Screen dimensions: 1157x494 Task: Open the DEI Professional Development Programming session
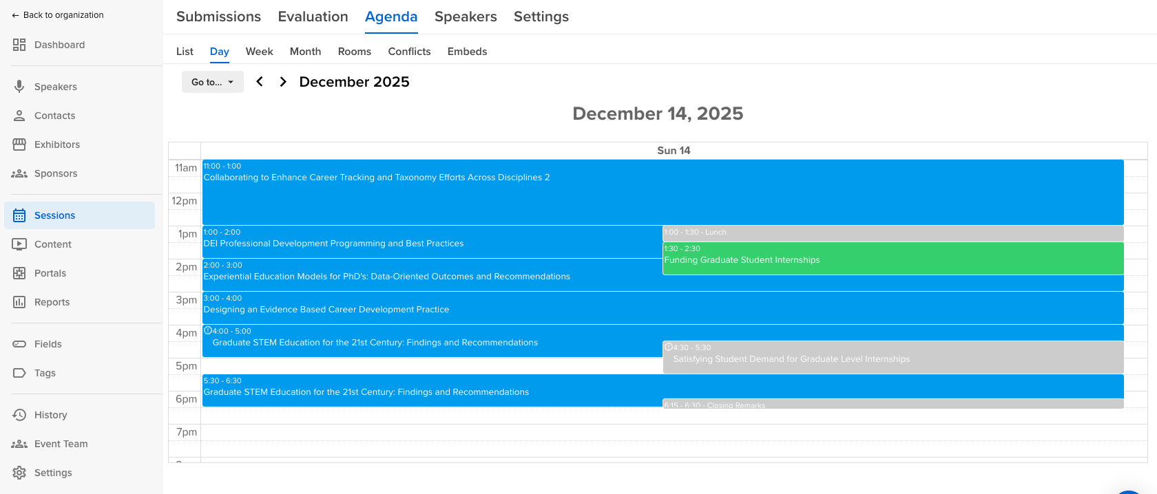point(431,244)
